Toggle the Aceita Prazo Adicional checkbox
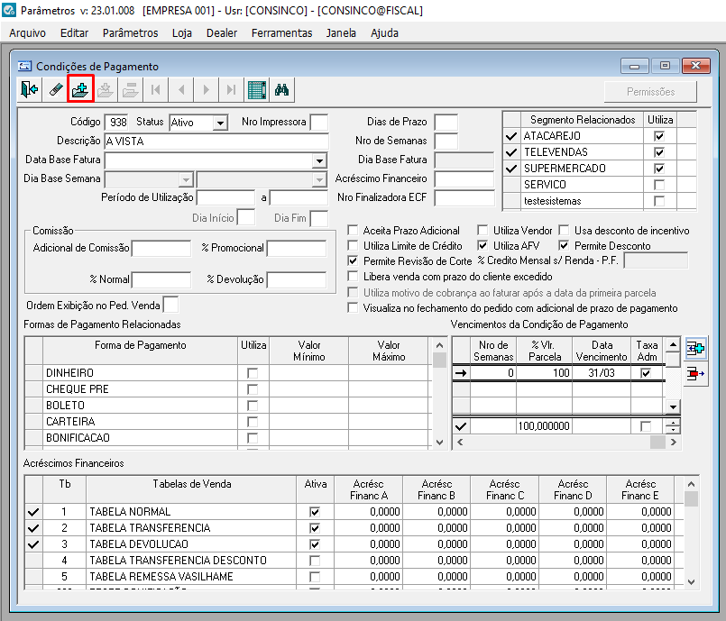Screen dimensions: 726x621 [x=354, y=231]
